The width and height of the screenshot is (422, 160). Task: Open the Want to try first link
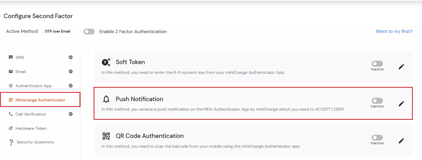[x=394, y=31]
